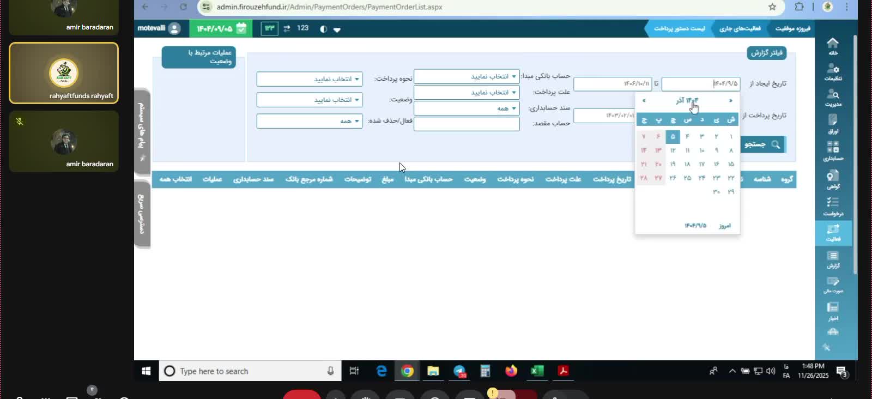Open گزارش (reports) in the sidebar
The width and height of the screenshot is (872, 399).
coord(833,259)
